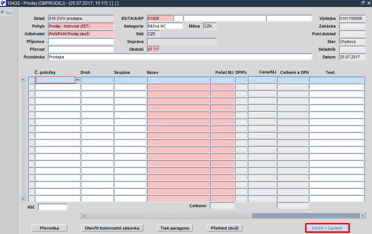Viewport: 372px width, 234px height.
Task: Click the Klíč input field
Action: (53, 207)
